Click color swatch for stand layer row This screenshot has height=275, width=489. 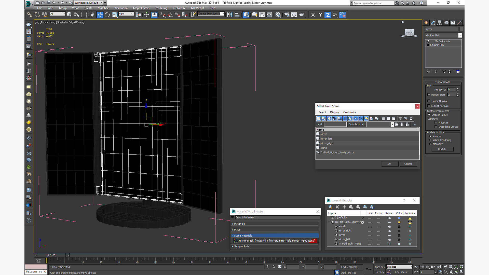[x=399, y=227]
